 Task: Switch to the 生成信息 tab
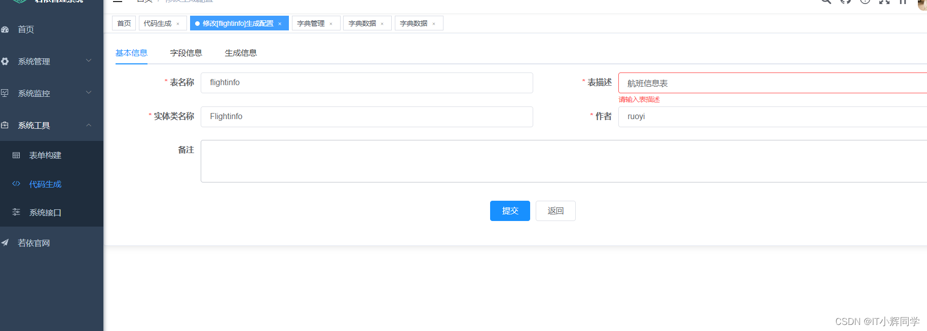click(241, 53)
